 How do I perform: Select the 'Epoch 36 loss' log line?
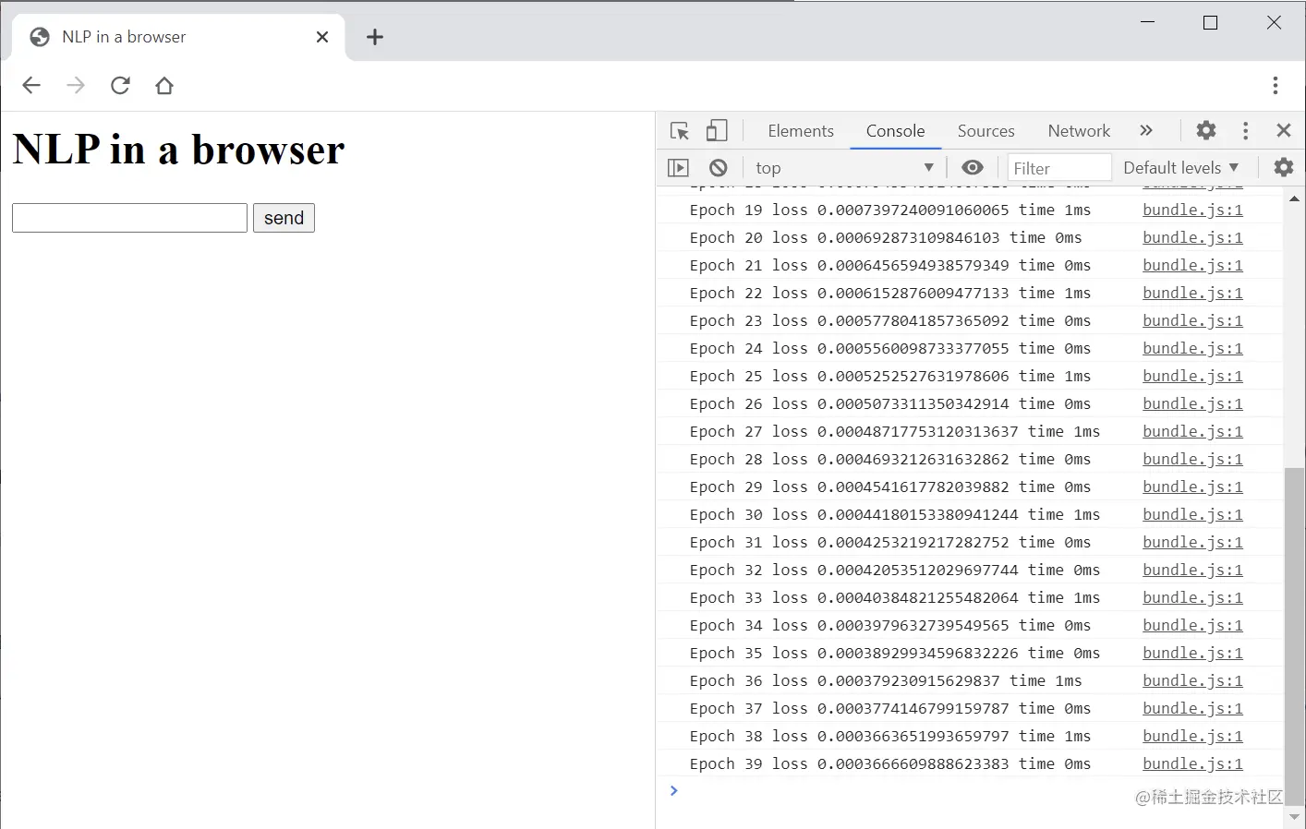[885, 680]
